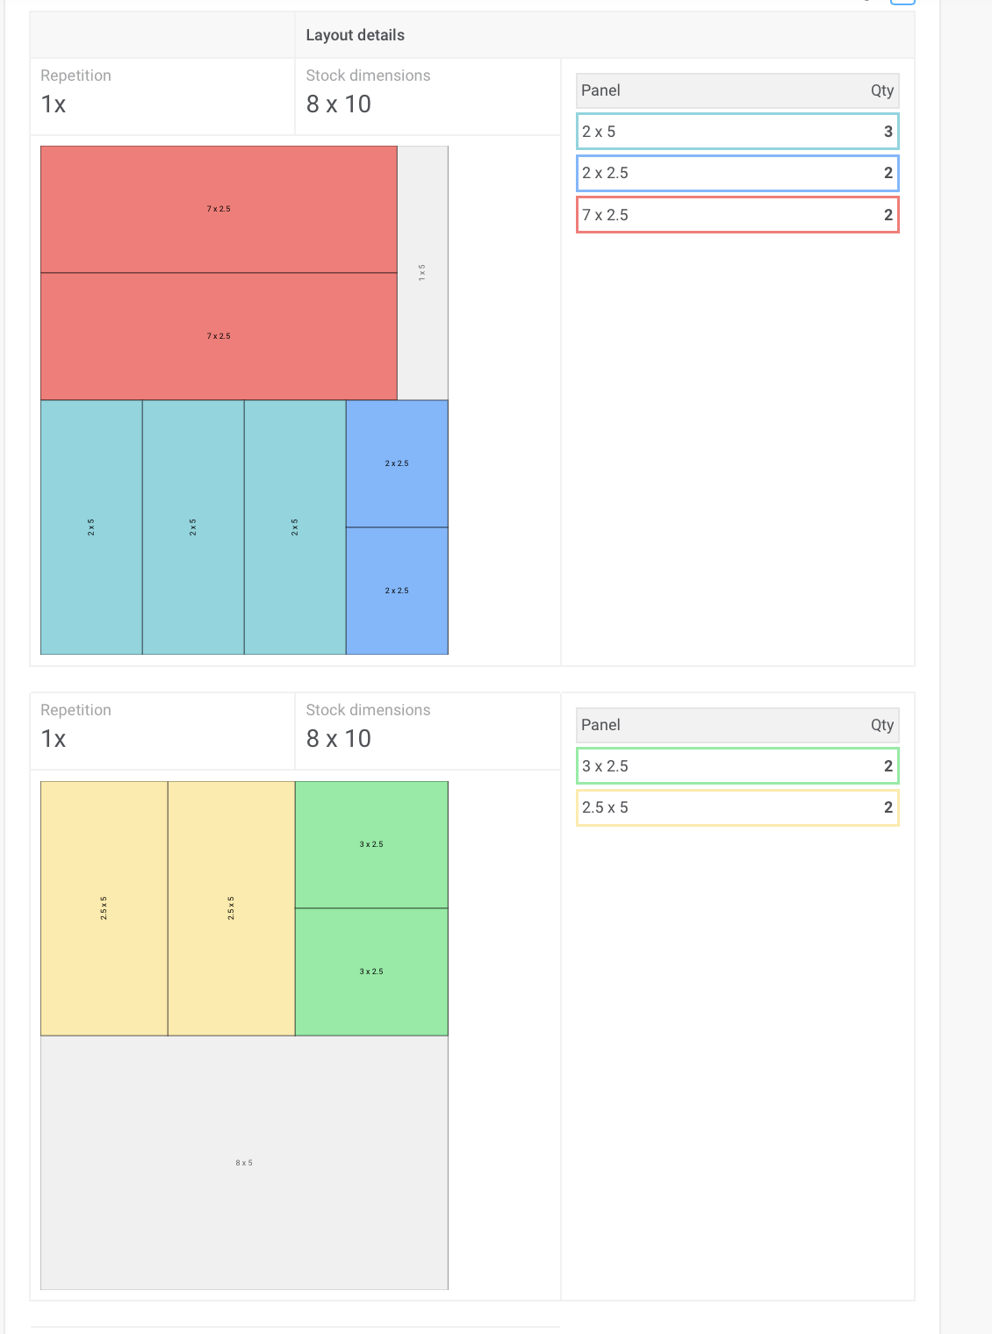Click the right 2.5 x 5 yellow panel
Image resolution: width=992 pixels, height=1334 pixels.
[231, 907]
